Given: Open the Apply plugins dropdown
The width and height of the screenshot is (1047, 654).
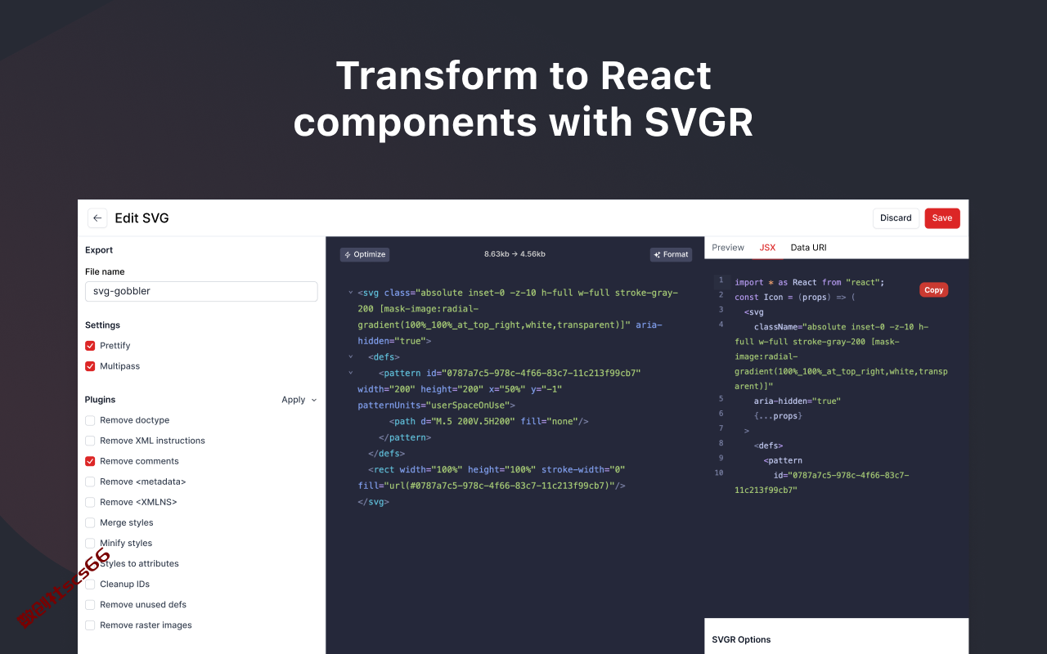Looking at the screenshot, I should (299, 400).
